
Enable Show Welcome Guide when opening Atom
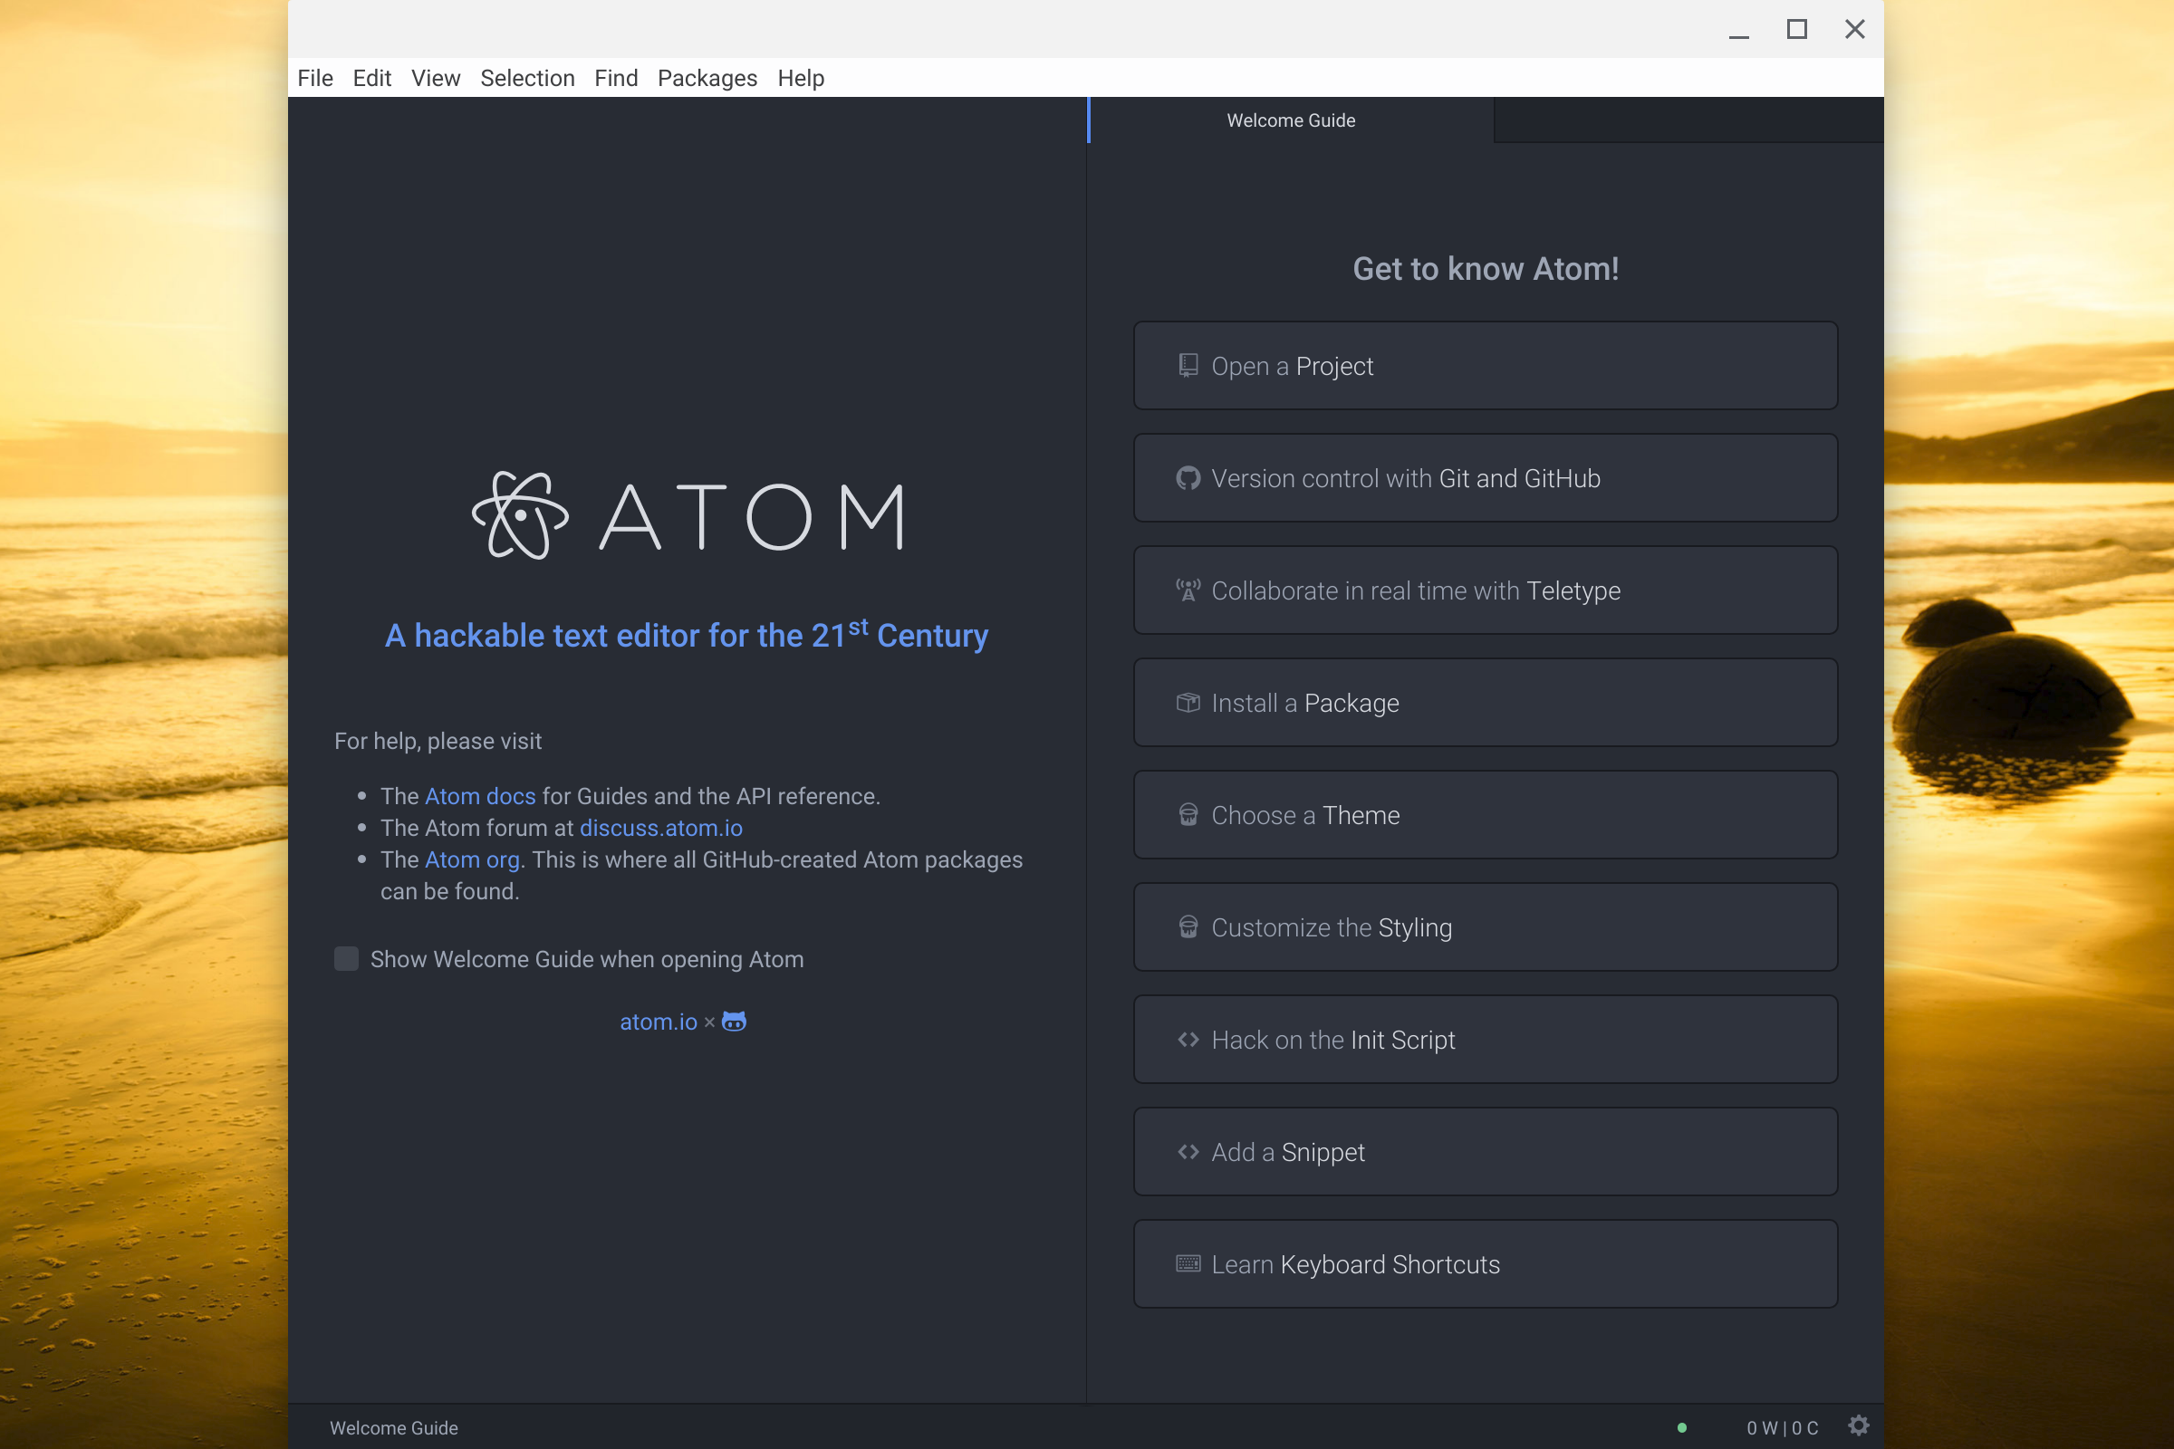click(346, 958)
